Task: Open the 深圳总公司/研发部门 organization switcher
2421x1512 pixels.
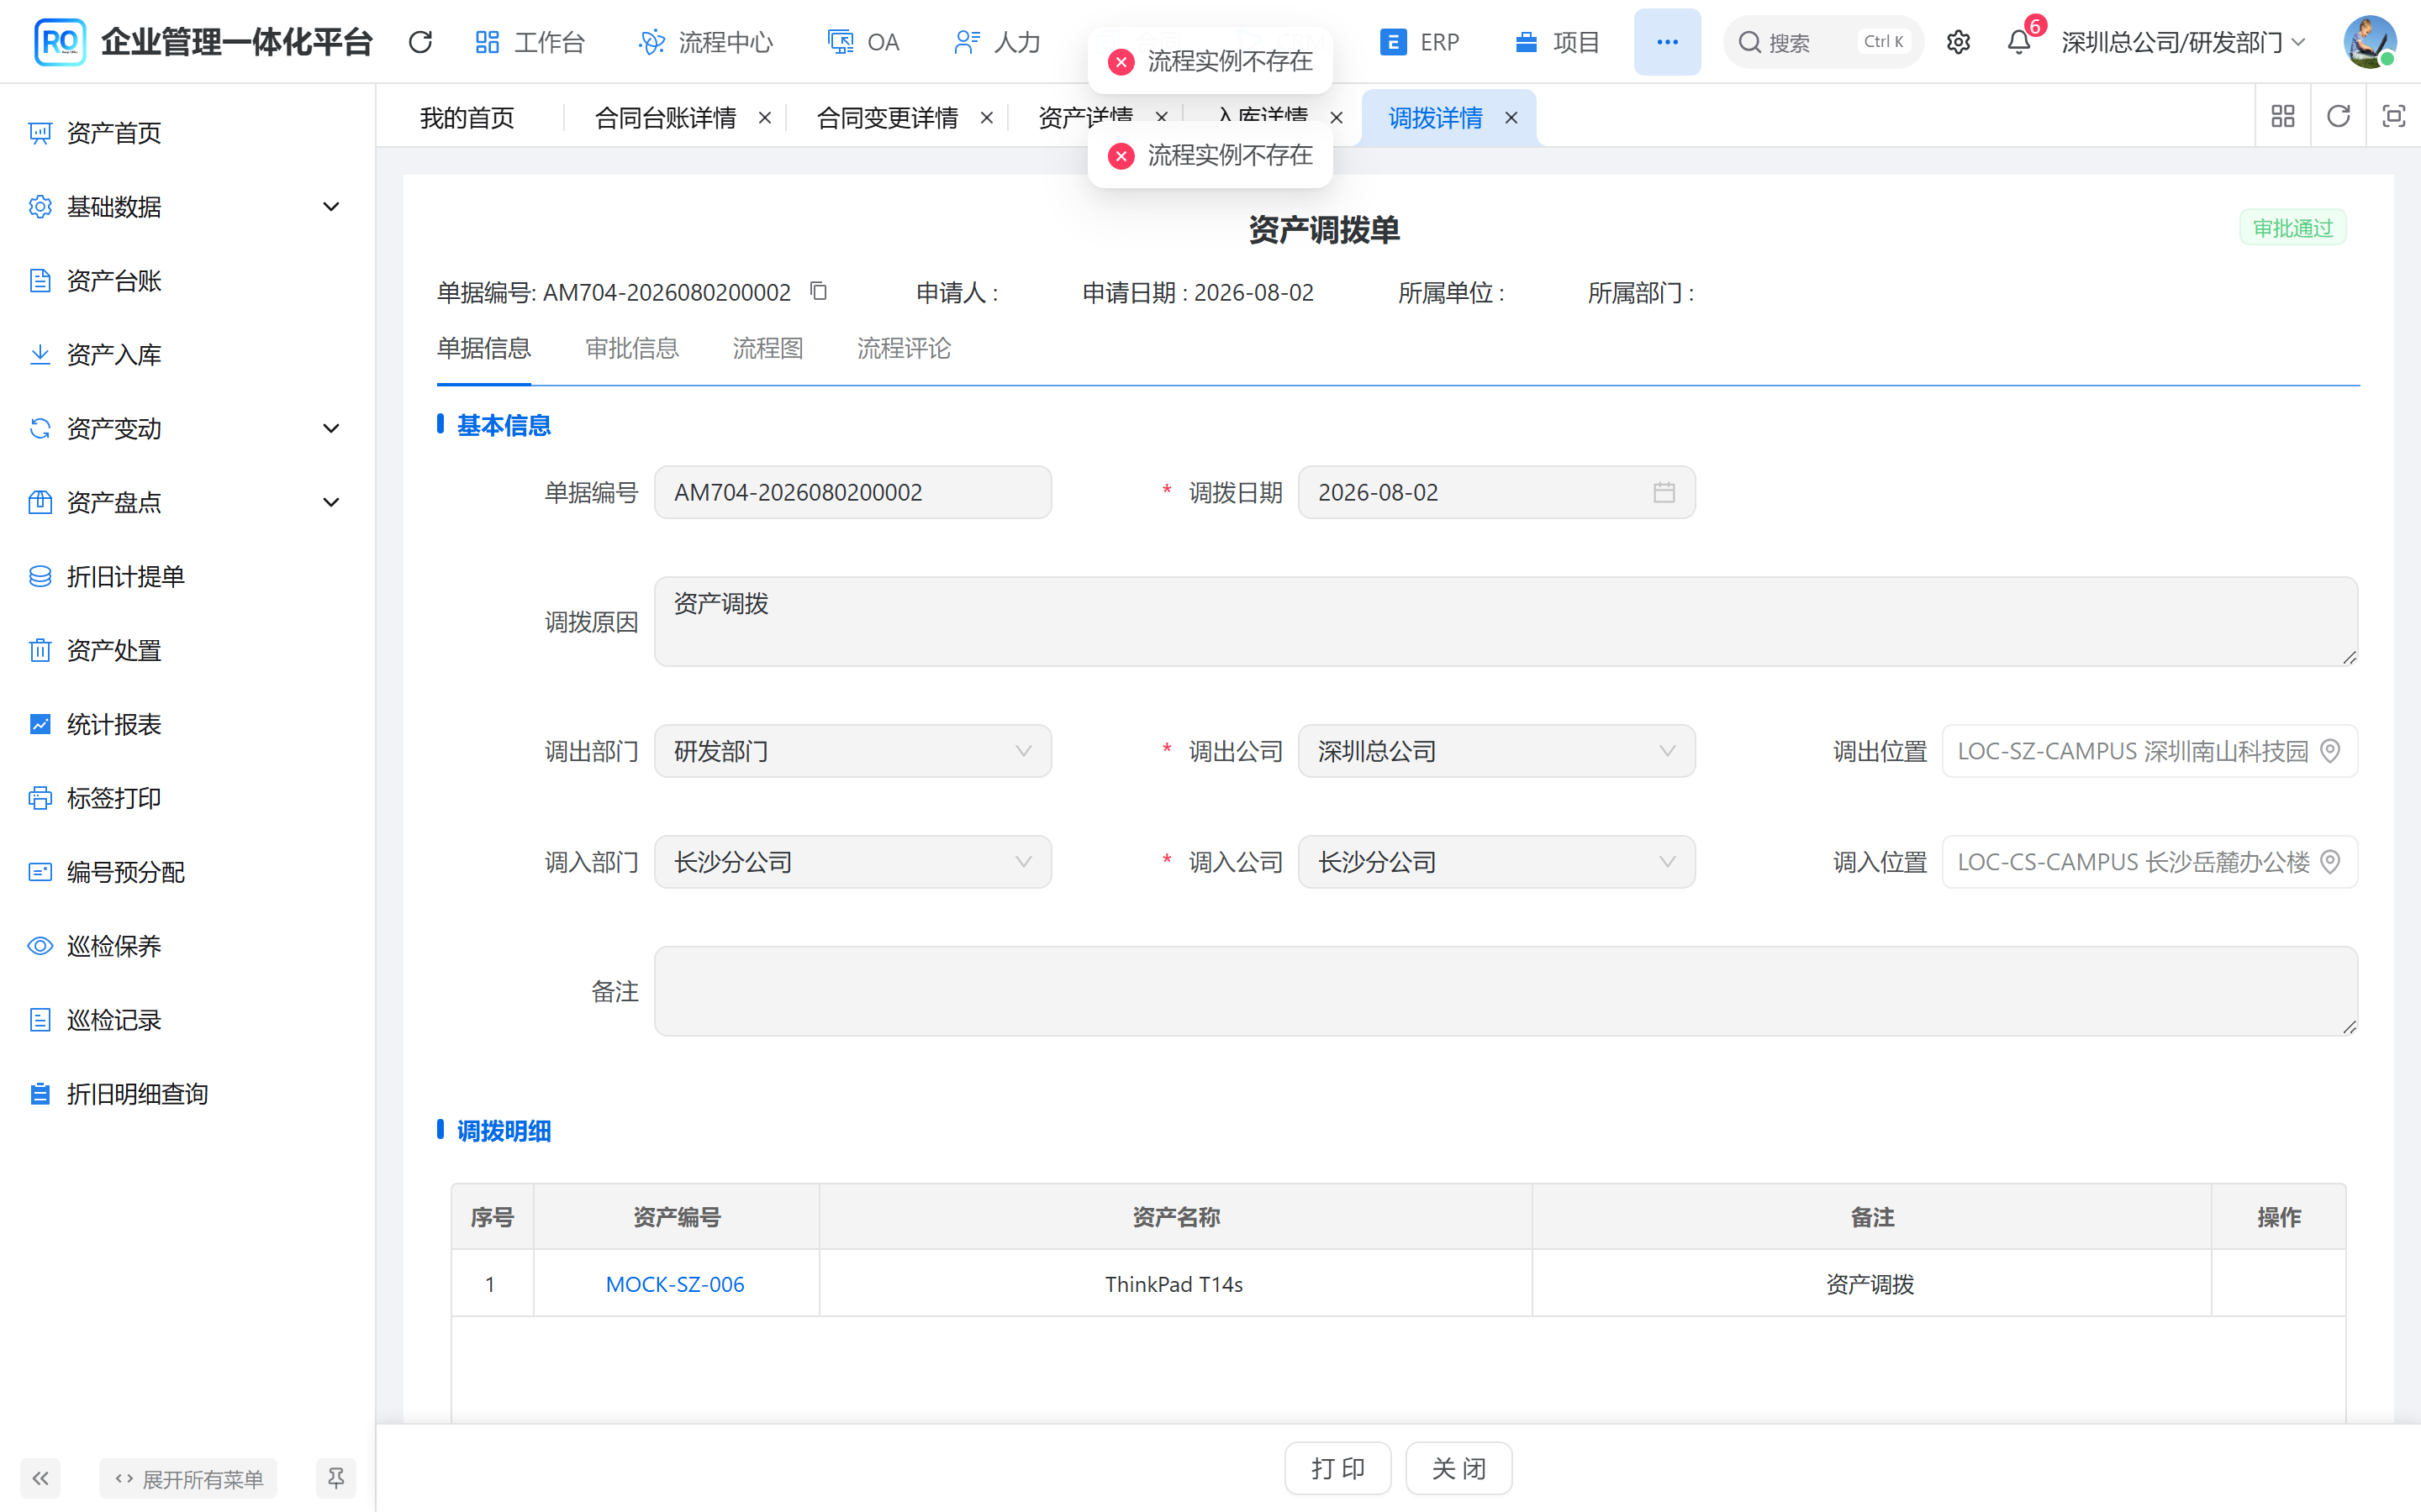Action: tap(2183, 42)
